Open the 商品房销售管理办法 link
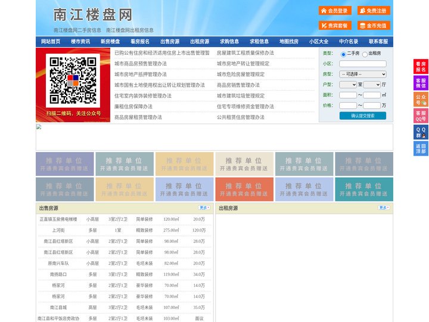Image resolution: width=429 pixels, height=322 pixels. point(238,85)
